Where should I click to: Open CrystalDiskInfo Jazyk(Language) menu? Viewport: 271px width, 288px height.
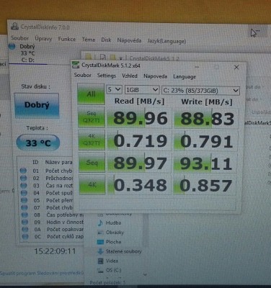(x=166, y=41)
